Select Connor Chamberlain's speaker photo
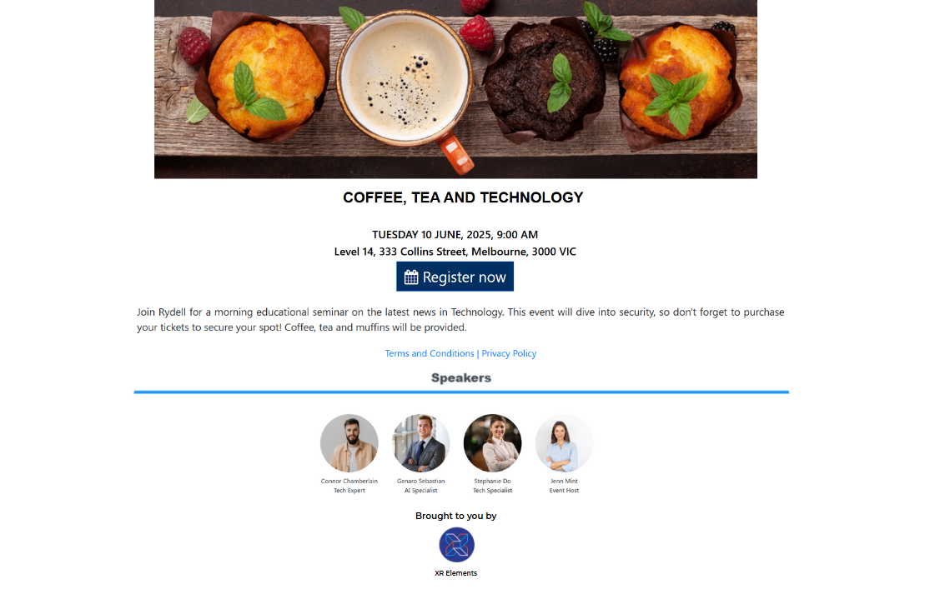The height and width of the screenshot is (604, 930). point(349,443)
